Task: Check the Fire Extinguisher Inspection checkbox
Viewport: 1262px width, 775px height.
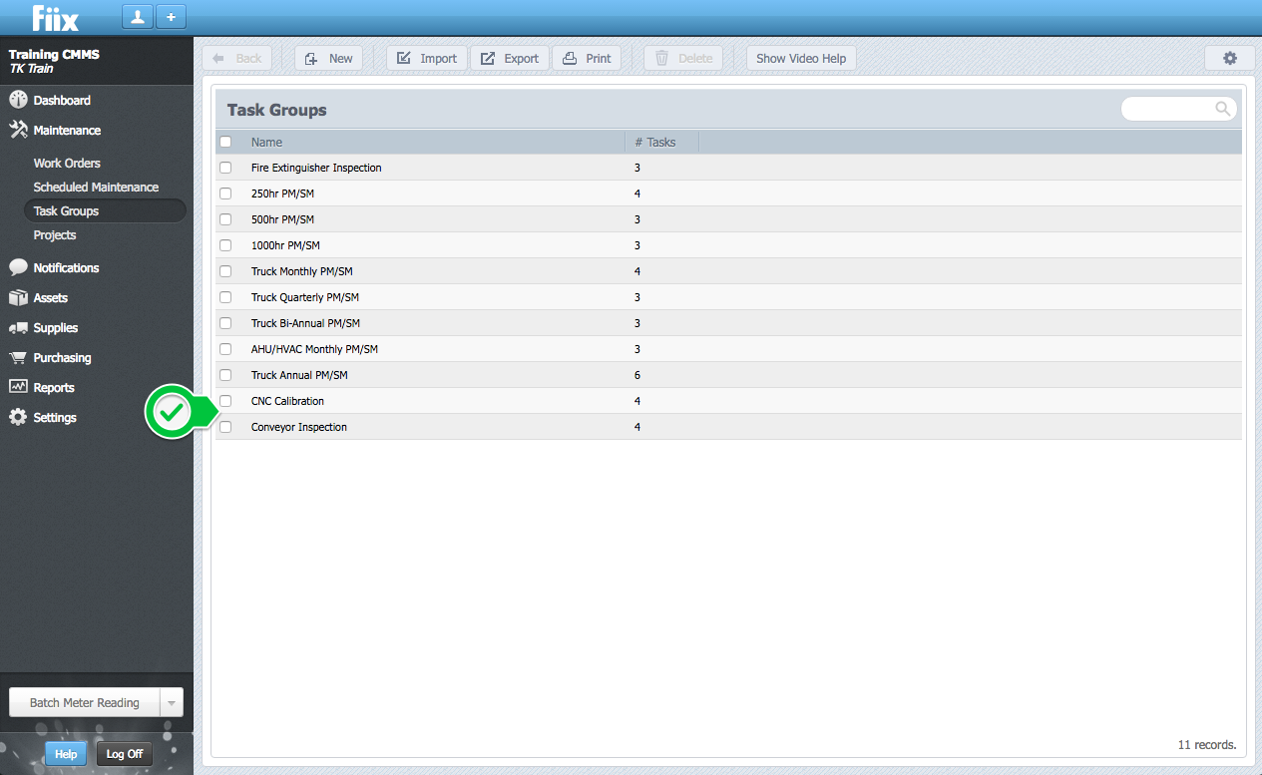Action: pos(225,168)
